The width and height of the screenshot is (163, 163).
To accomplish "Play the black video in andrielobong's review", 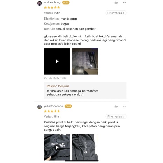I will [x=57, y=61].
